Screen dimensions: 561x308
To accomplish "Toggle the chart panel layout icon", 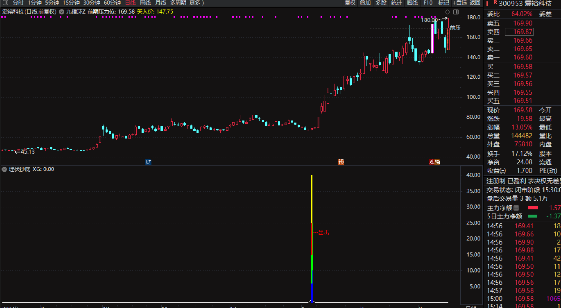I will (x=456, y=12).
